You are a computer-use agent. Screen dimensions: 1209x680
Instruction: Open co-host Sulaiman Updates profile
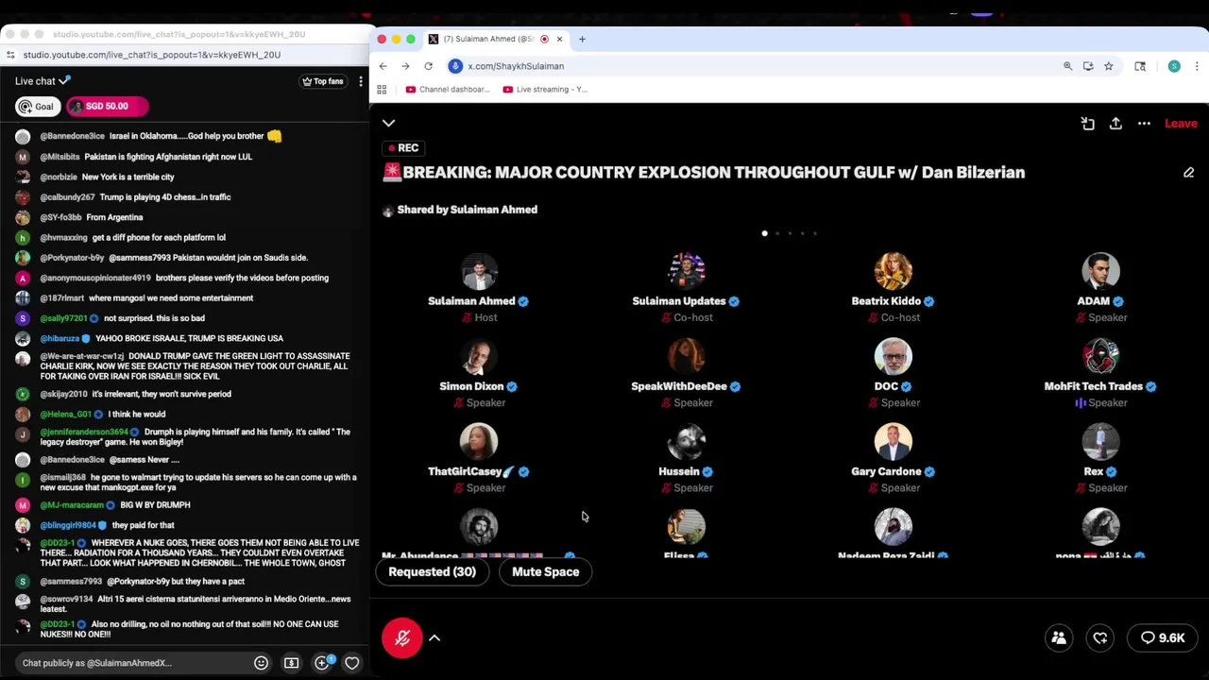pos(686,271)
